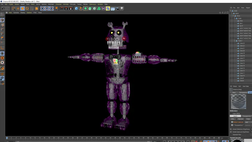Viewport: 252px width, 142px height.
Task: Toggle Y axis lock
Action: coord(47,8)
